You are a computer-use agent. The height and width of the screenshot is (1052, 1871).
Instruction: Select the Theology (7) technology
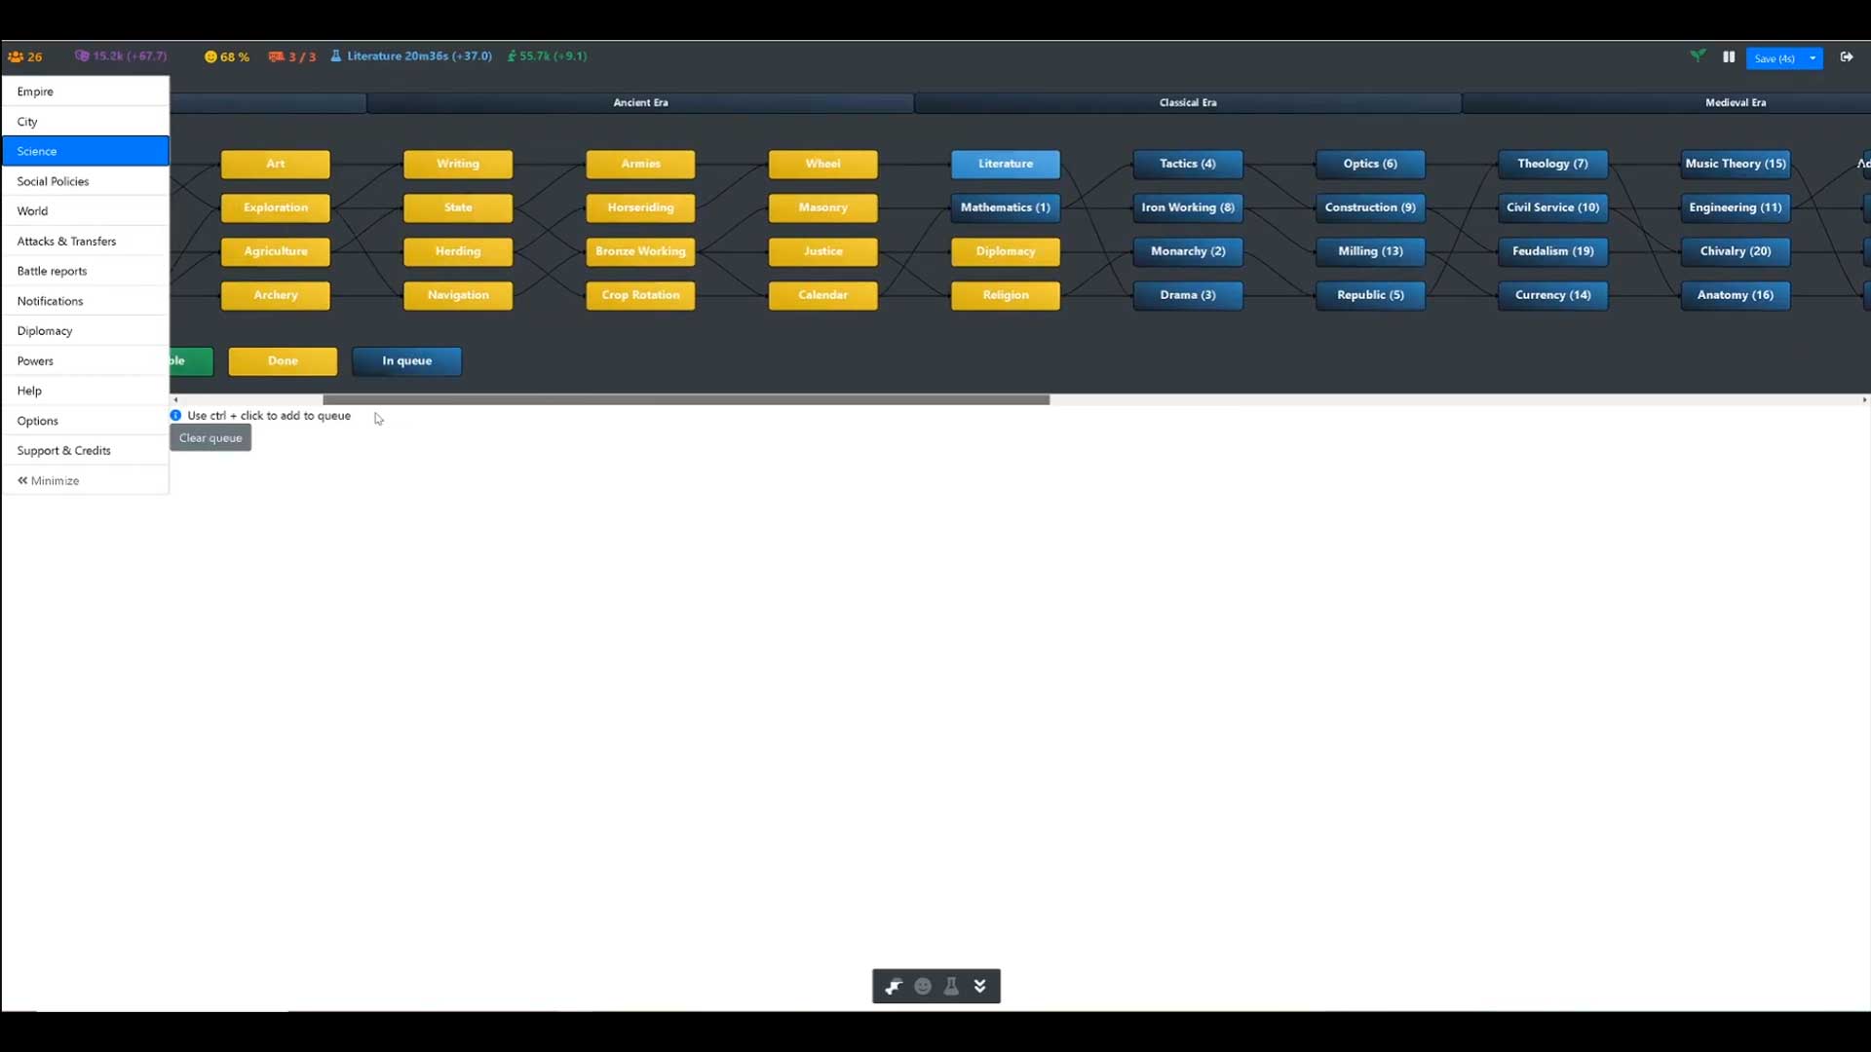1553,164
